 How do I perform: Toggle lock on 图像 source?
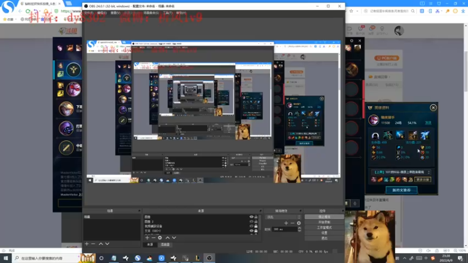point(256,217)
